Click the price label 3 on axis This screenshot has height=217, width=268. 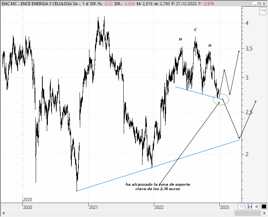(247, 77)
